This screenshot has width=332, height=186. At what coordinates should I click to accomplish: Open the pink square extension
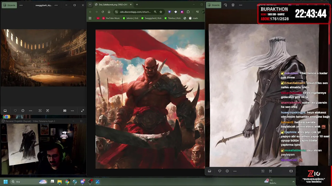(182, 12)
